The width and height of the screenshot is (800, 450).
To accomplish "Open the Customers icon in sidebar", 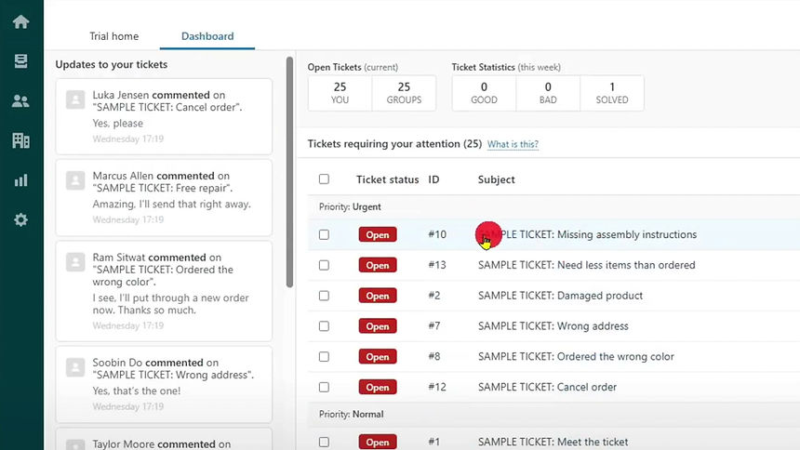I will 20,101.
